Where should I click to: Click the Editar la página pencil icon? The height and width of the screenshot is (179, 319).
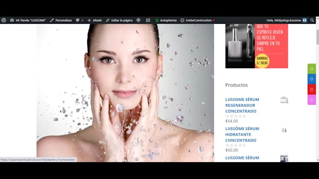tap(107, 20)
